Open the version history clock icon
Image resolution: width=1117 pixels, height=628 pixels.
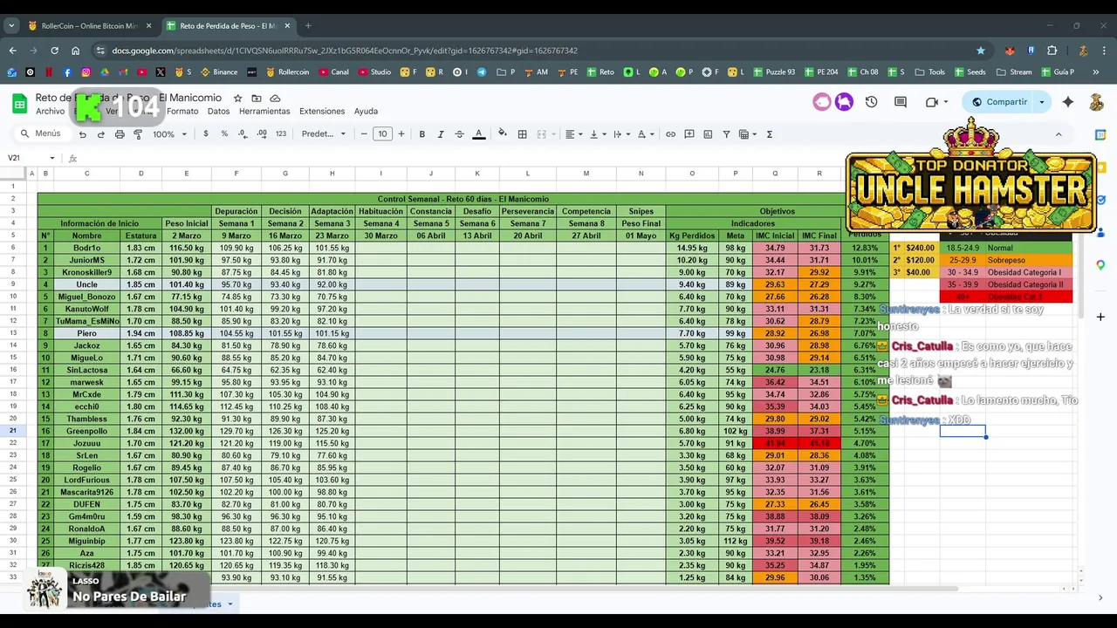[871, 102]
